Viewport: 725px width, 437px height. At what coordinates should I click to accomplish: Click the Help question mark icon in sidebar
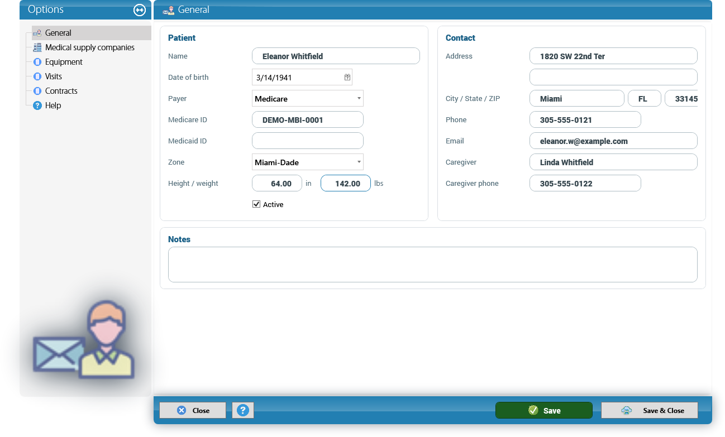(x=37, y=105)
